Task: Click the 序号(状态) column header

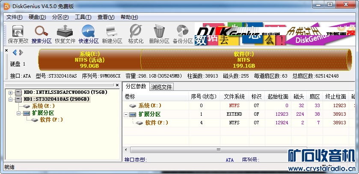Action: point(204,97)
